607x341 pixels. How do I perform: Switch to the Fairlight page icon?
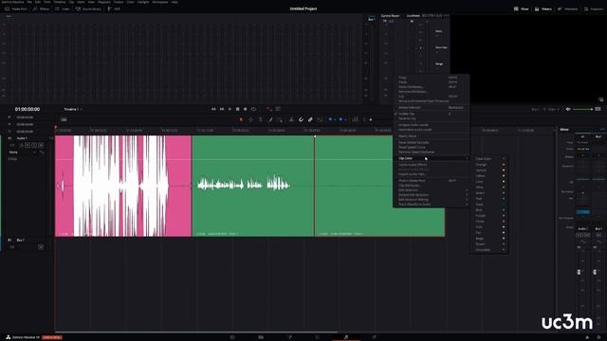tap(346, 337)
